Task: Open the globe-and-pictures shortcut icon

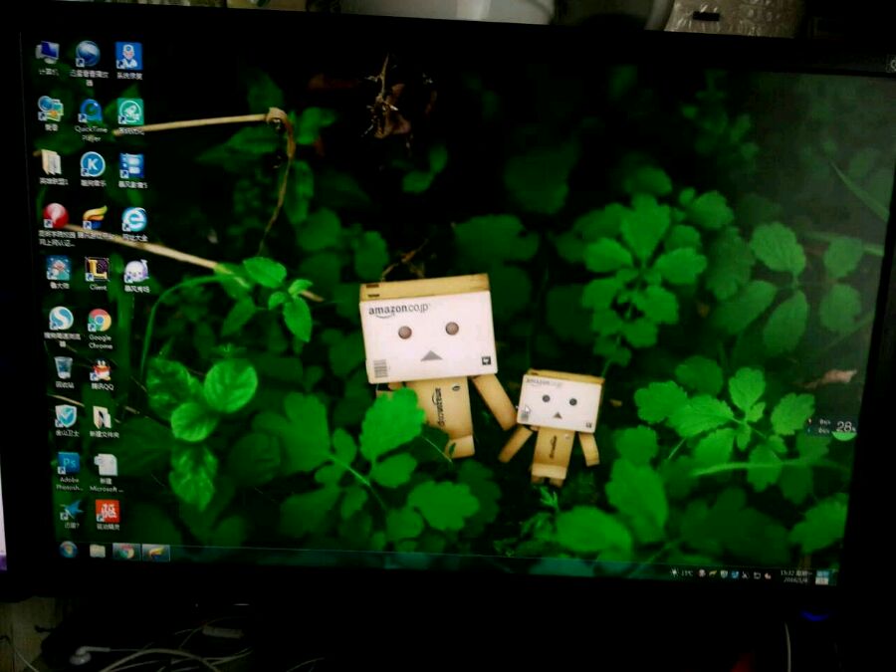Action: click(x=51, y=113)
